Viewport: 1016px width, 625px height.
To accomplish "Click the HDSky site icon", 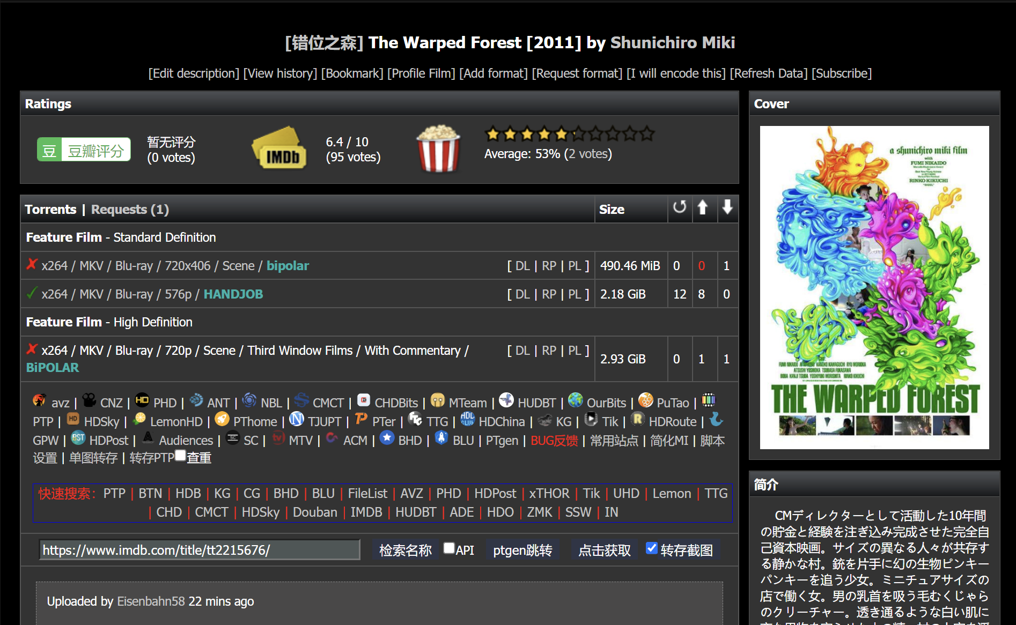I will click(73, 419).
